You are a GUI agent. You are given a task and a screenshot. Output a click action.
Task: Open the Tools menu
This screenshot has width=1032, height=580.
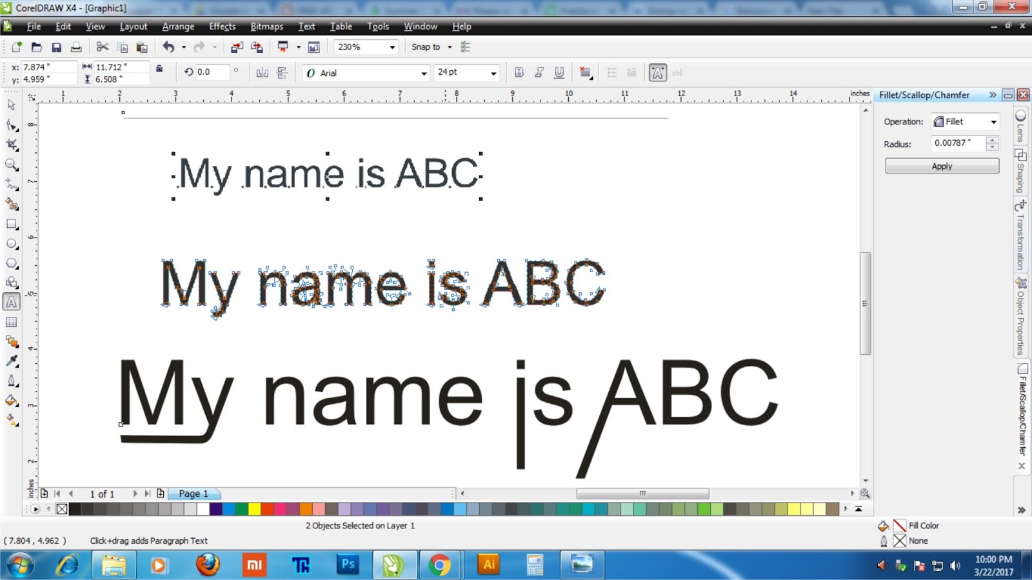[378, 26]
